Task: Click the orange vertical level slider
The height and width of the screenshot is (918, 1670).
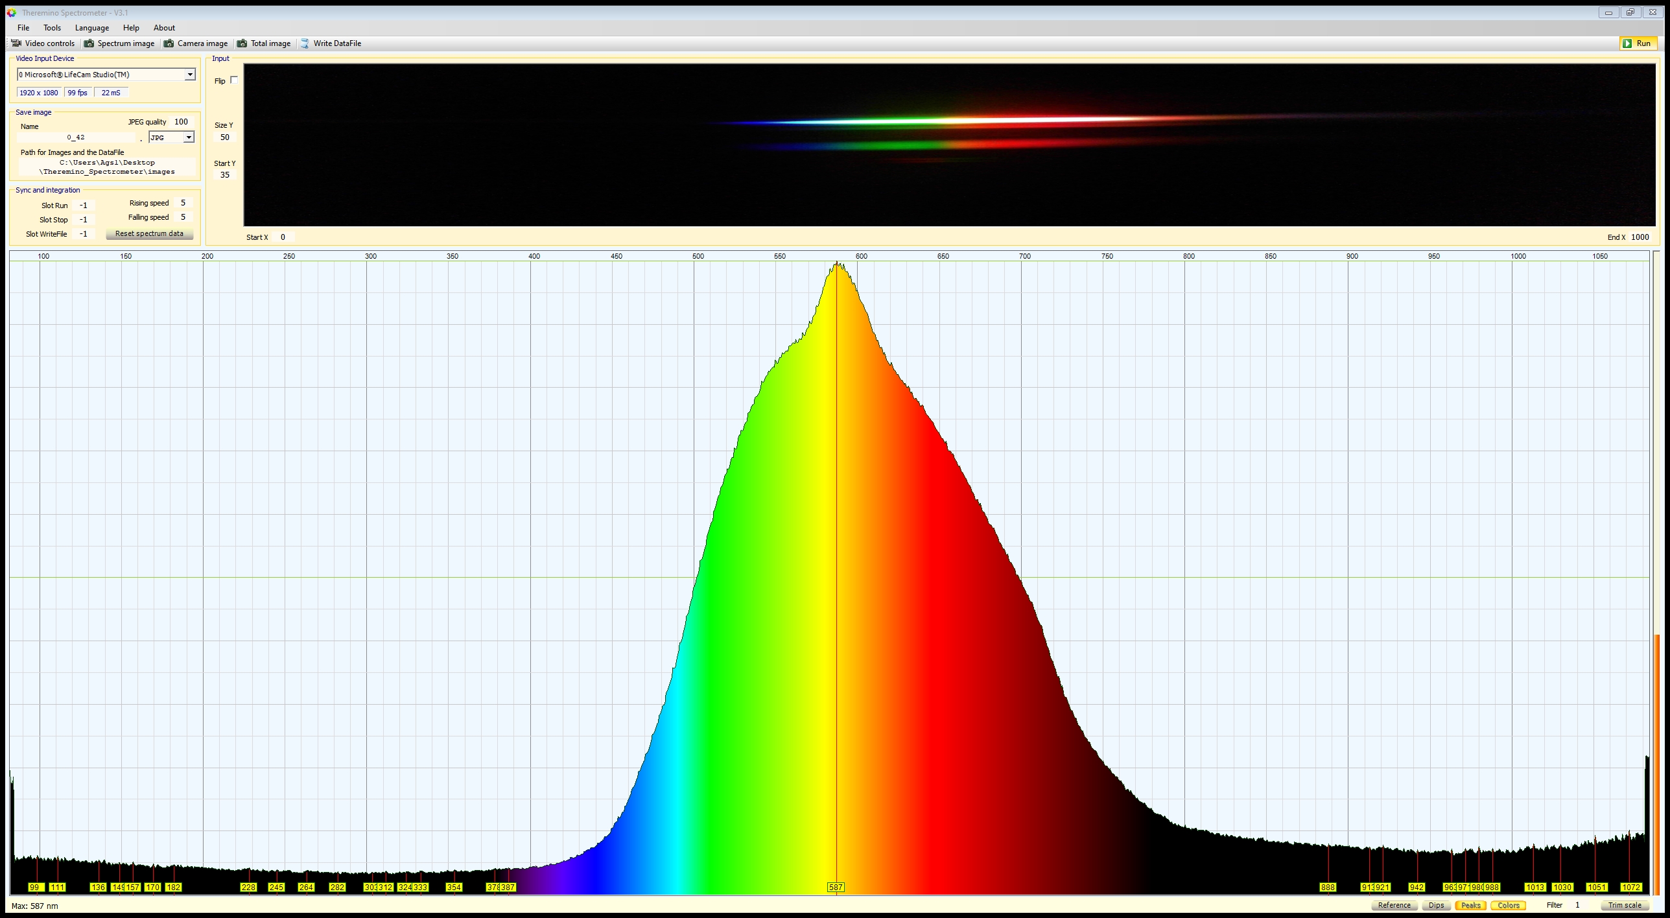Action: point(1657,765)
